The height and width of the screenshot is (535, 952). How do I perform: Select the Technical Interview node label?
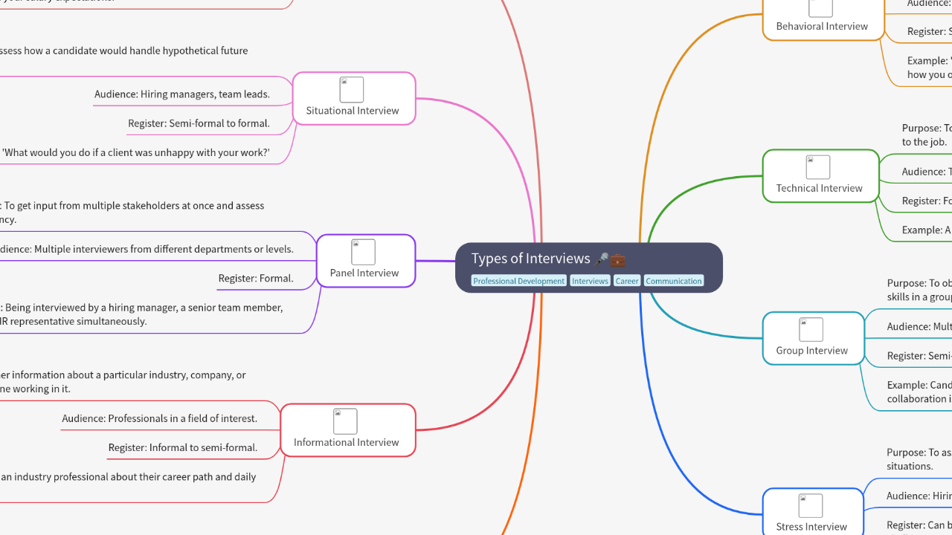click(820, 188)
